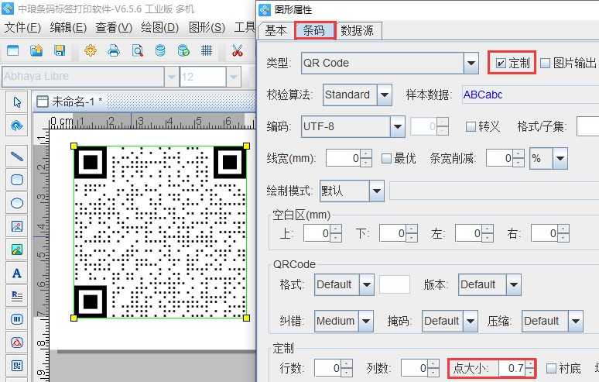599x382 pixels.
Task: Open the 校验算法 Standard dropdown
Action: [385, 95]
